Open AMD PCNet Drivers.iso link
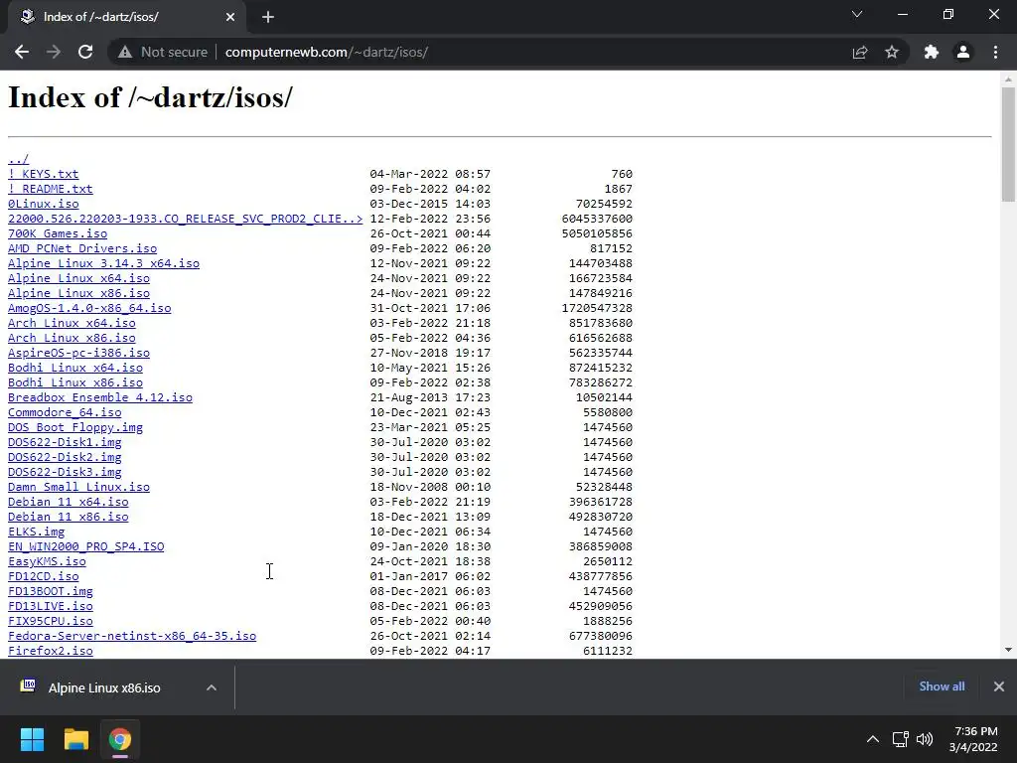Screen dimensions: 1017x763 pos(82,248)
